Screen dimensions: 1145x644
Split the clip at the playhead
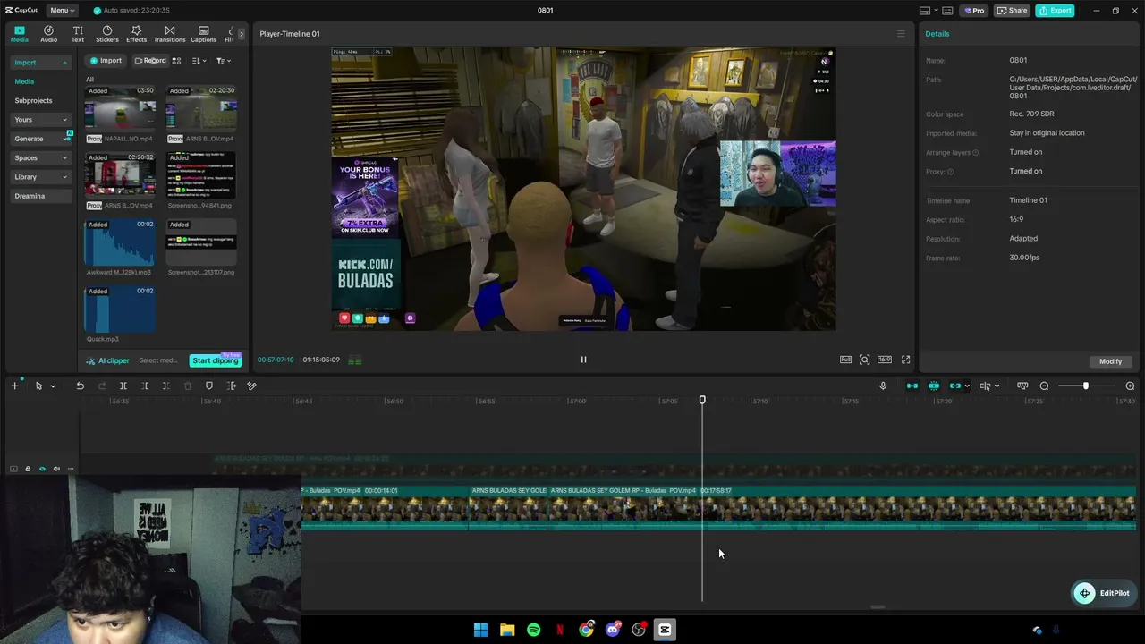pos(123,386)
